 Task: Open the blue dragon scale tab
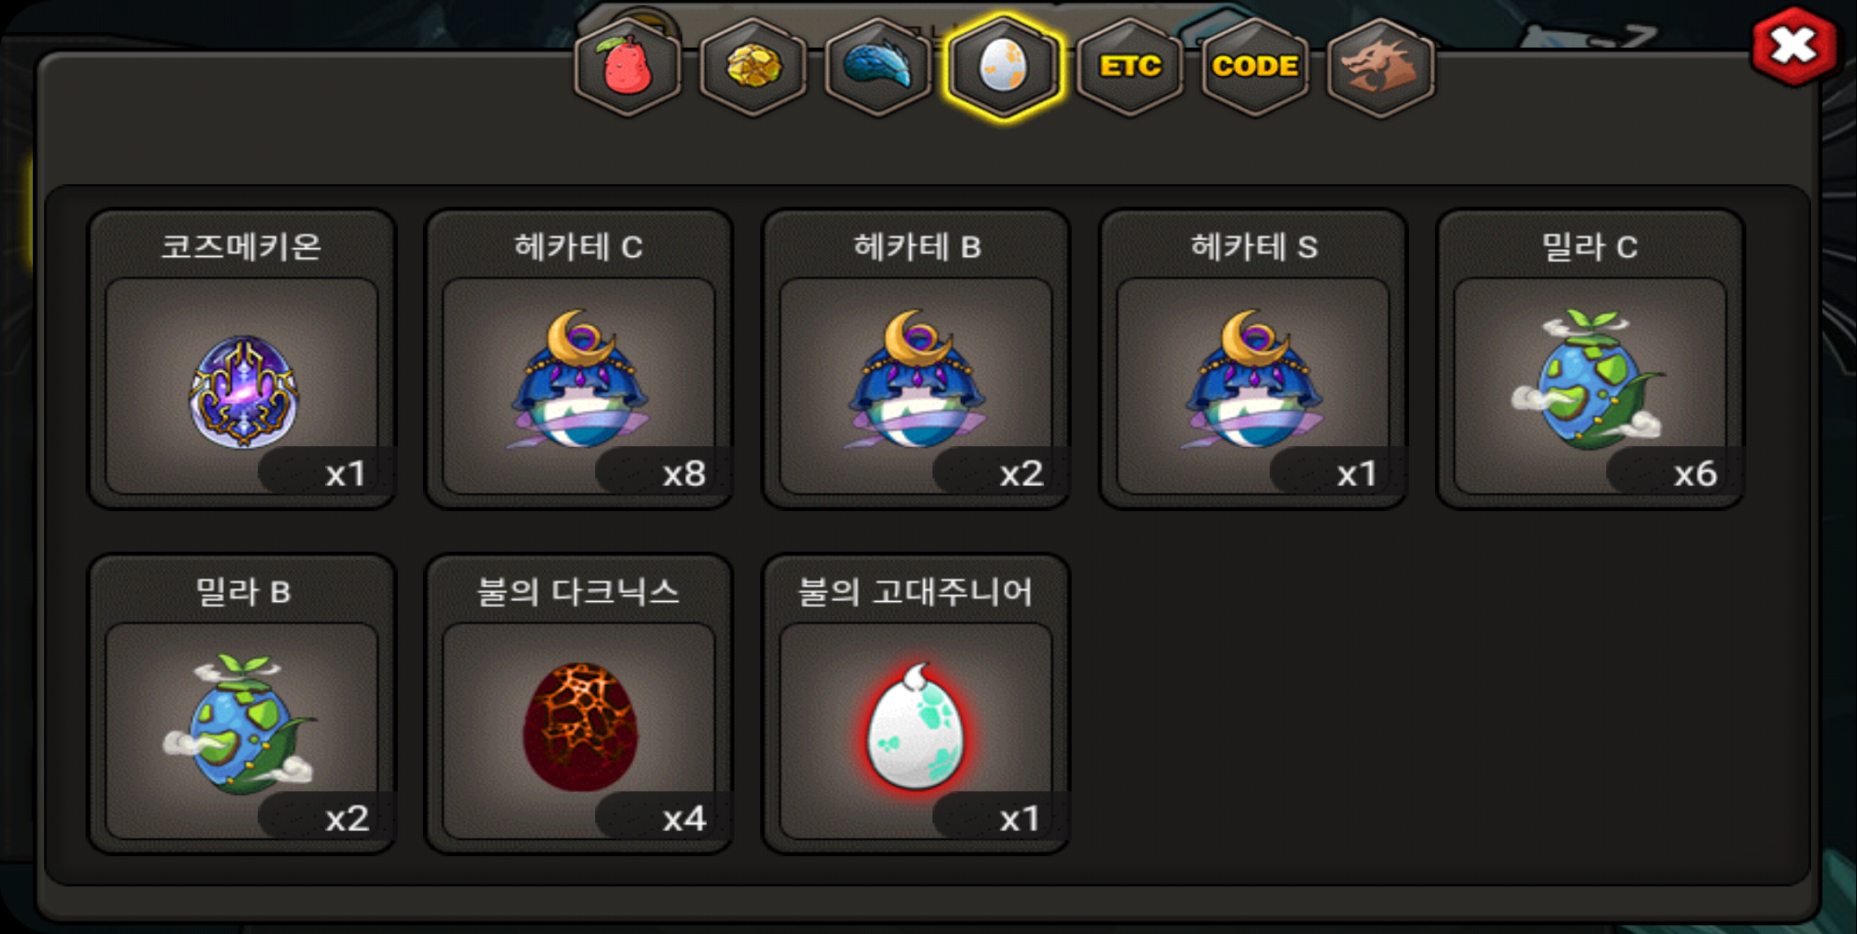[x=879, y=67]
